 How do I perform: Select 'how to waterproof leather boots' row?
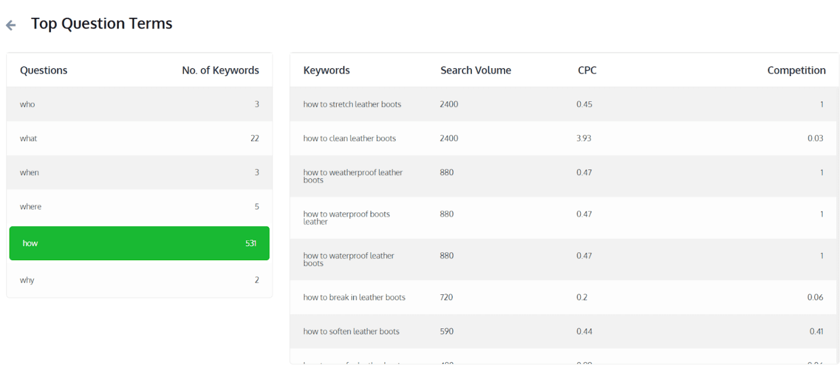coord(348,259)
